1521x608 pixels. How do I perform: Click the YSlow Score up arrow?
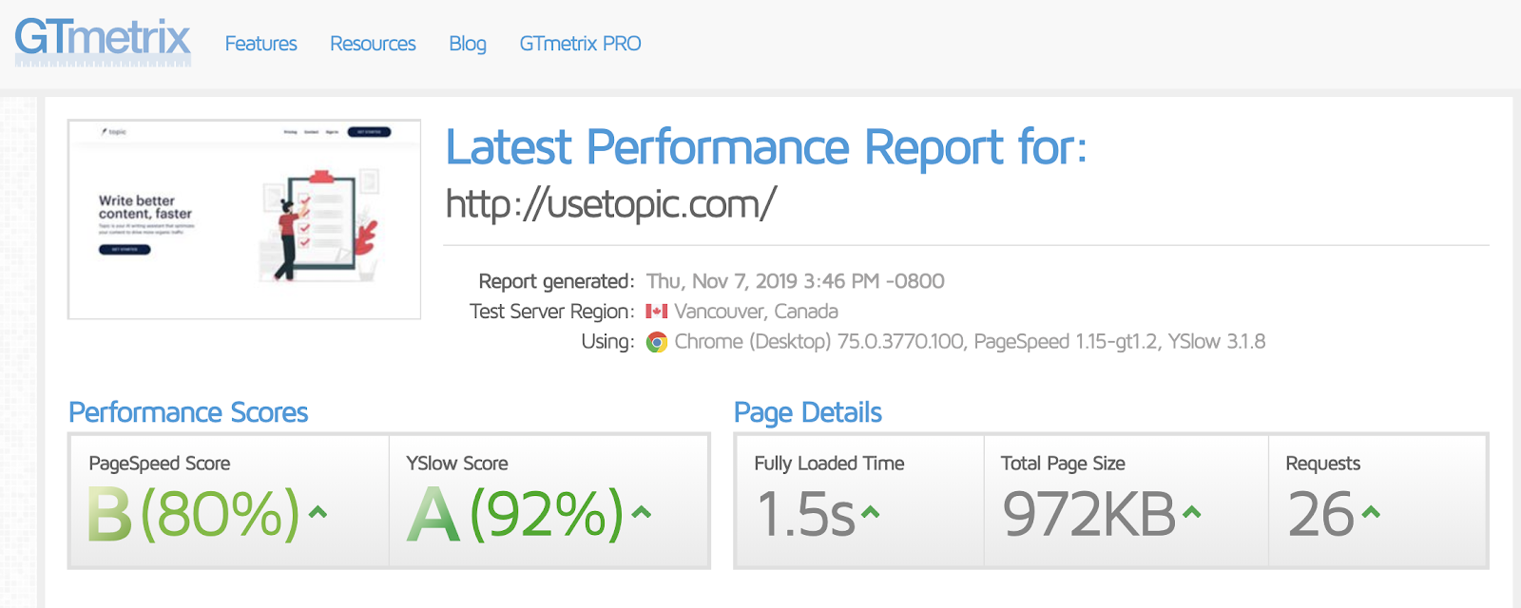click(642, 513)
